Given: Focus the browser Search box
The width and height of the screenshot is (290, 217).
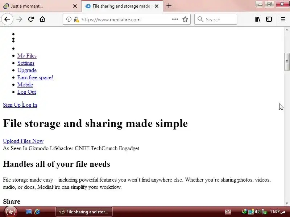Looking at the screenshot, I should 216,19.
